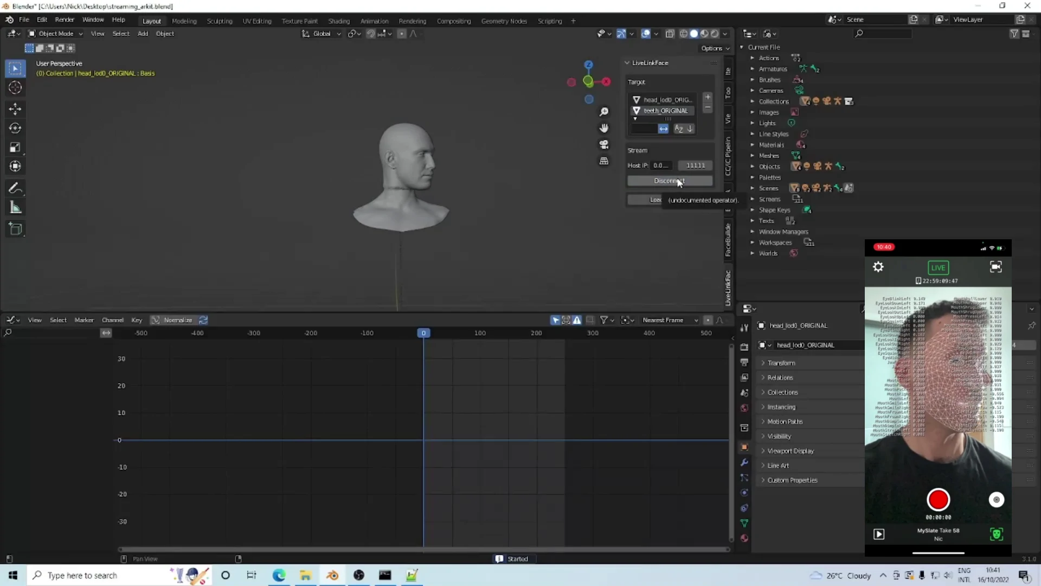
Task: Open Object Mode dropdown
Action: (x=56, y=34)
